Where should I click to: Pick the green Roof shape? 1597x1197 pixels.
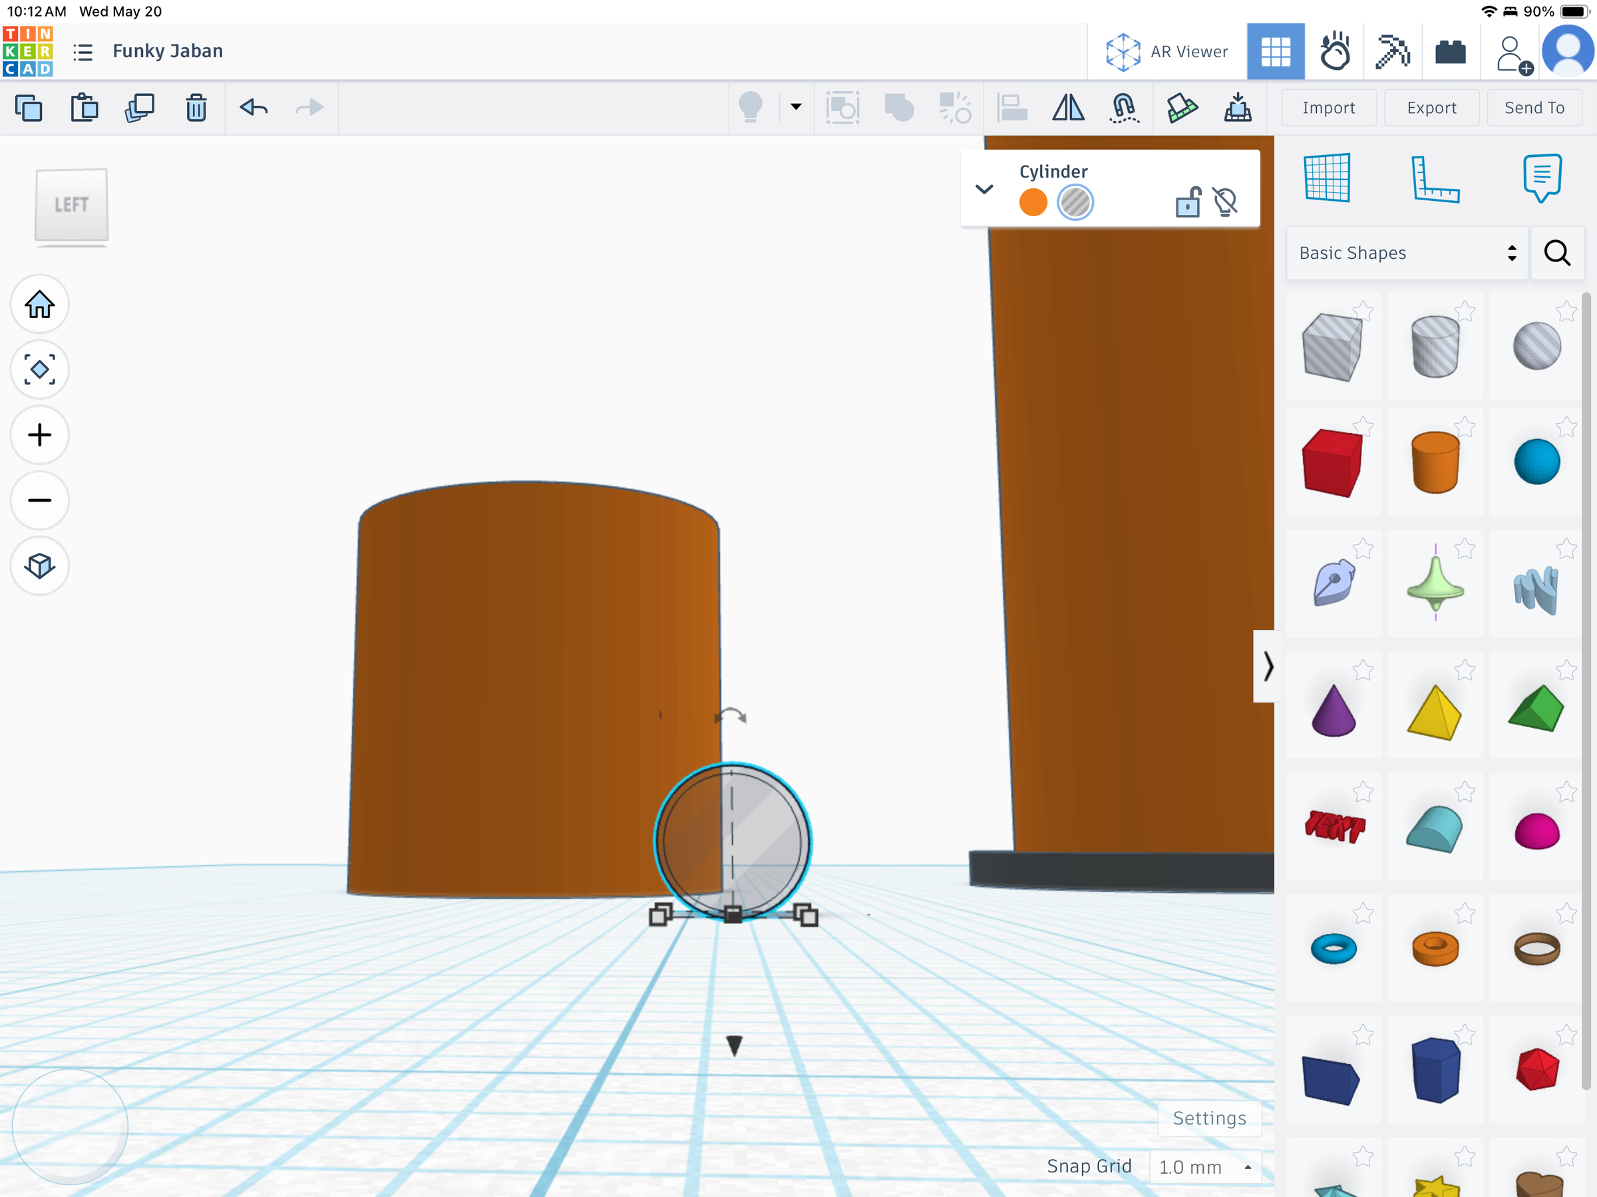tap(1536, 708)
